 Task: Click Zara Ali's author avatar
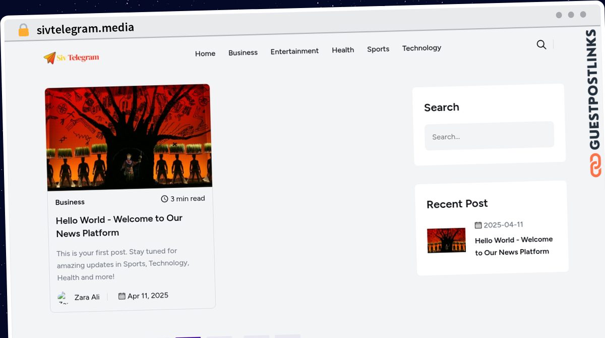(63, 297)
